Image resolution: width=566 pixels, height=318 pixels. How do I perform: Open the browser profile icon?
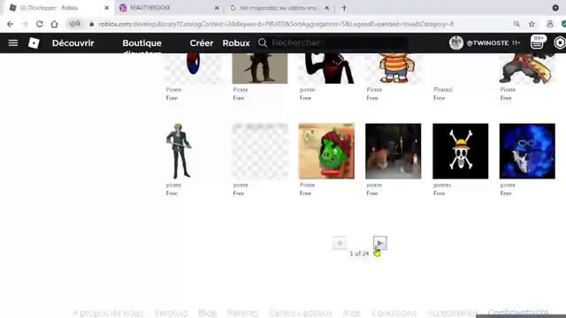tap(550, 24)
